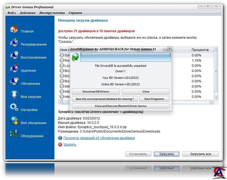This screenshot has width=227, height=180.
Task: Click the Загрузить все button
Action: pyautogui.click(x=200, y=154)
